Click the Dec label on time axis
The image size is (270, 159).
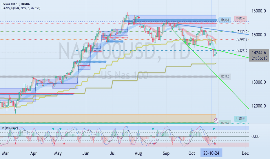[x=245, y=153]
